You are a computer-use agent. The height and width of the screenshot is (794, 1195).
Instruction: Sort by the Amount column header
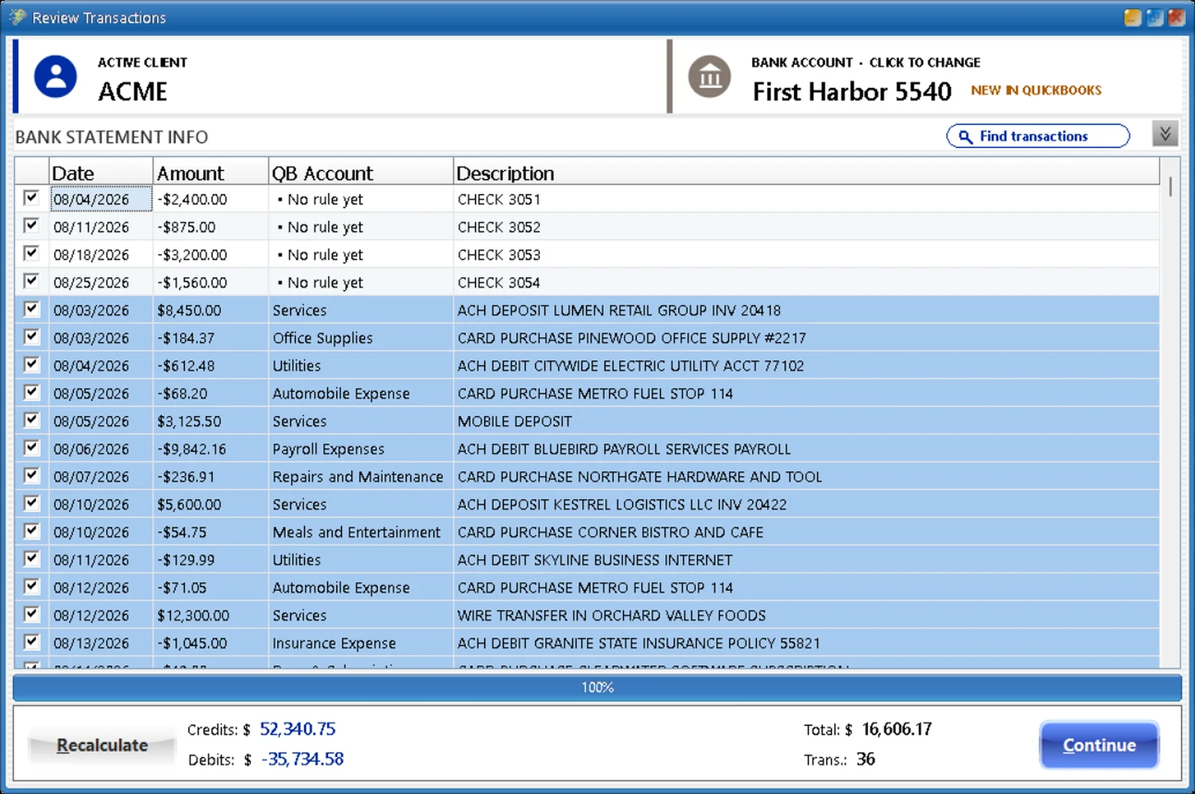pos(211,173)
